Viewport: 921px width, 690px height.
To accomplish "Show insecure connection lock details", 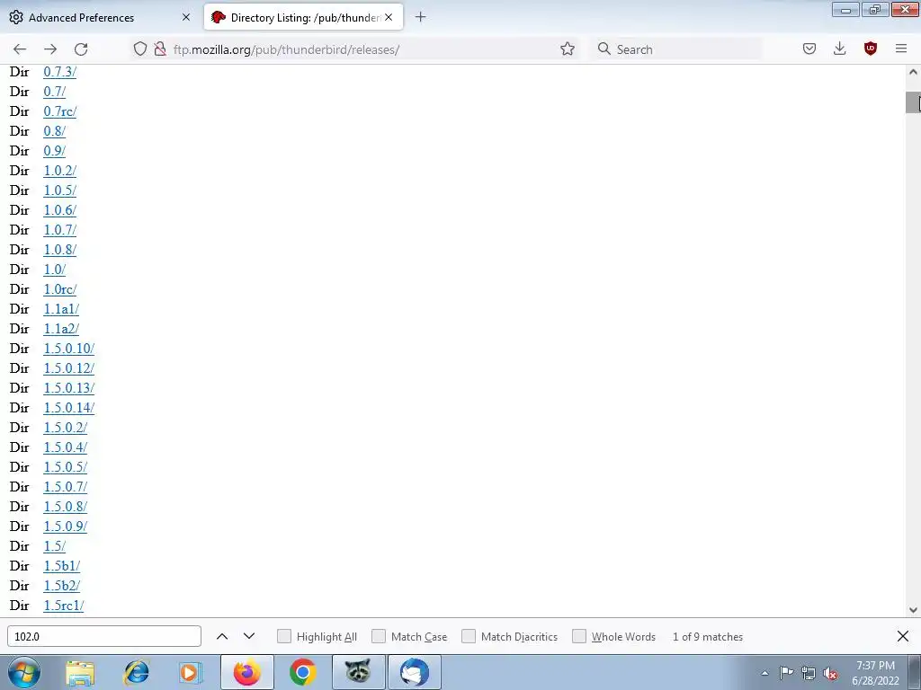I will click(x=160, y=49).
